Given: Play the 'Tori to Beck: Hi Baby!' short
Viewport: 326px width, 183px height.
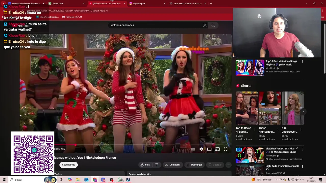Looking at the screenshot, I should pos(247,108).
